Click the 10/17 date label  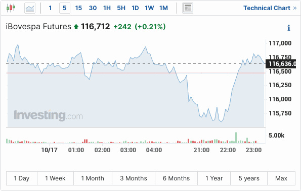coord(50,150)
